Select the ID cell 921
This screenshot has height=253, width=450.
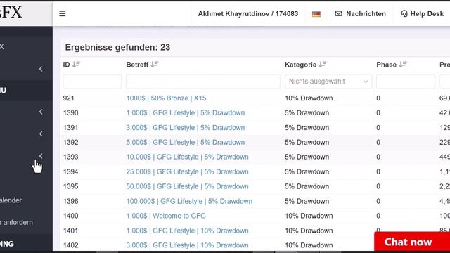pyautogui.click(x=69, y=98)
